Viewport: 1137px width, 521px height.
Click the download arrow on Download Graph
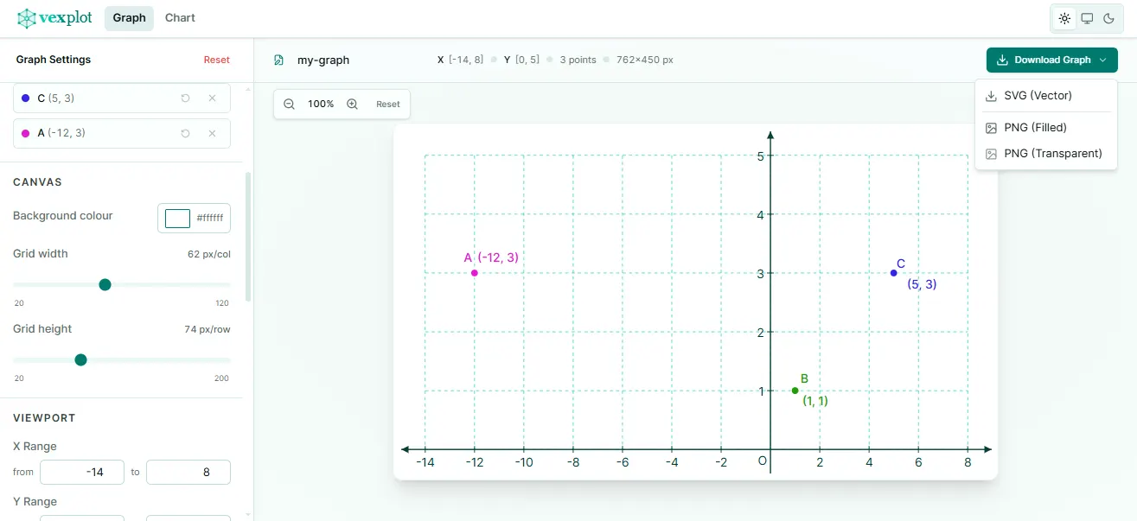coord(1002,60)
